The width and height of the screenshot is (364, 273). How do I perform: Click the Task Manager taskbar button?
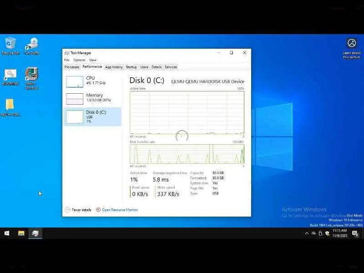tap(35, 233)
